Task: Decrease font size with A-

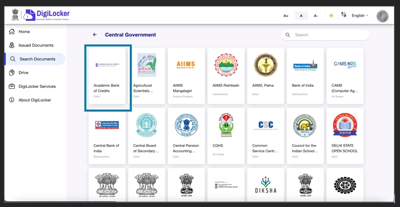Action: [x=316, y=16]
